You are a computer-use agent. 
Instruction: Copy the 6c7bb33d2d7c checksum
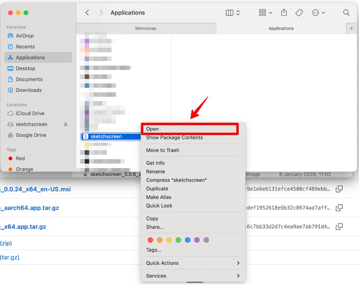339,226
